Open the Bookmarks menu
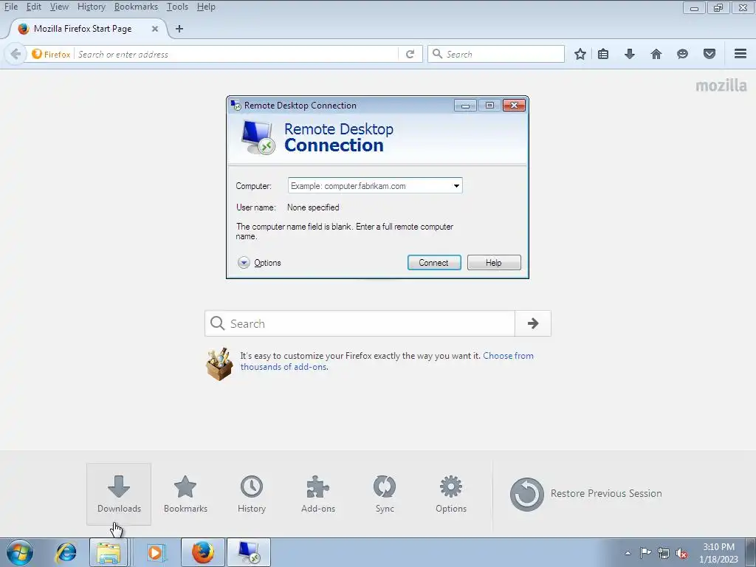Screen dimensions: 756x567 pos(136,7)
